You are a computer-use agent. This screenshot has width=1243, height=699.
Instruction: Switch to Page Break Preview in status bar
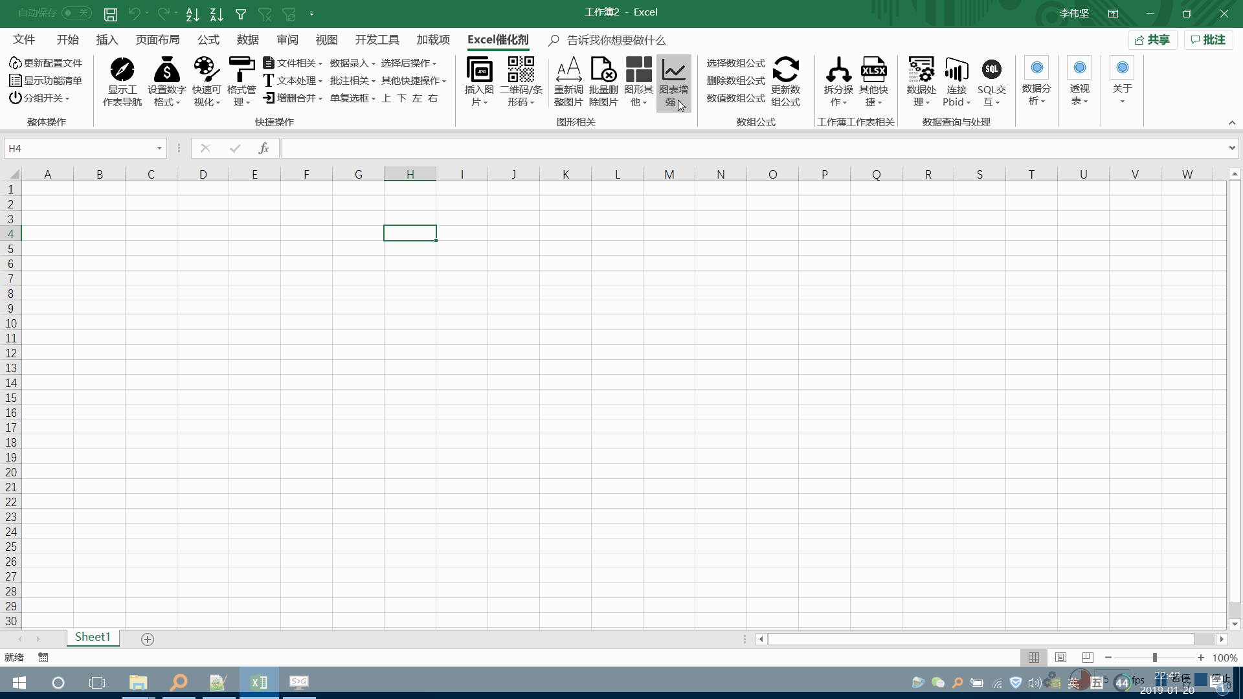(1088, 658)
